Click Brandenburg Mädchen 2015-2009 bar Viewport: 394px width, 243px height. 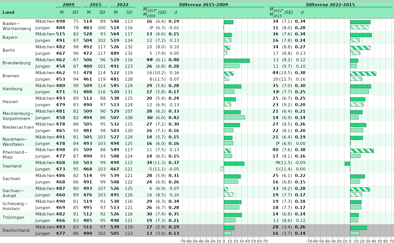[x=237, y=61]
